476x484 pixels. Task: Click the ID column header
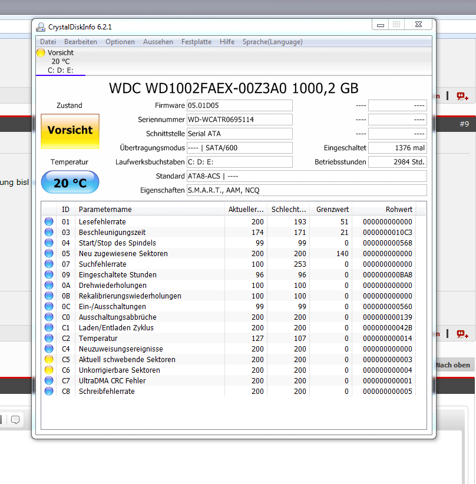point(65,209)
